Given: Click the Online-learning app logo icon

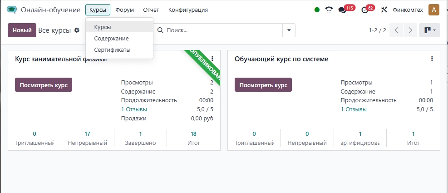Looking at the screenshot, I should pos(12,10).
